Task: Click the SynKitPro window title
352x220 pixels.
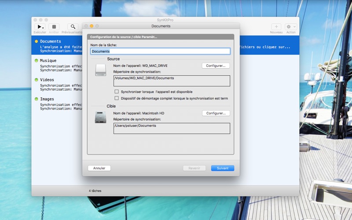Action: tap(165, 20)
